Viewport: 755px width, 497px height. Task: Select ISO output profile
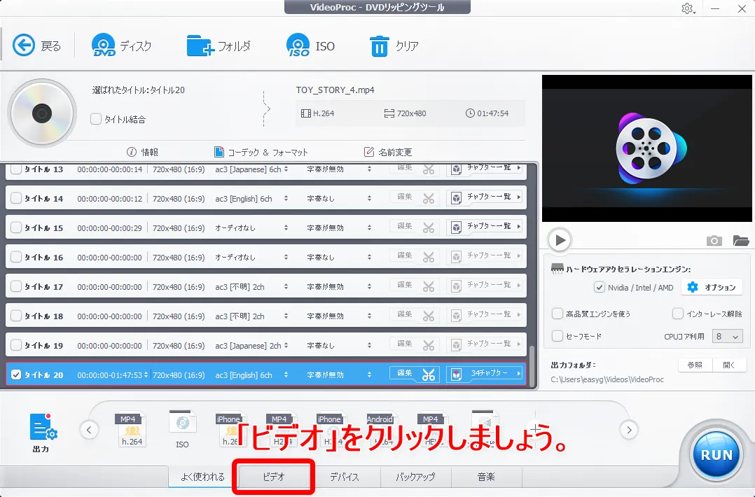tap(183, 430)
